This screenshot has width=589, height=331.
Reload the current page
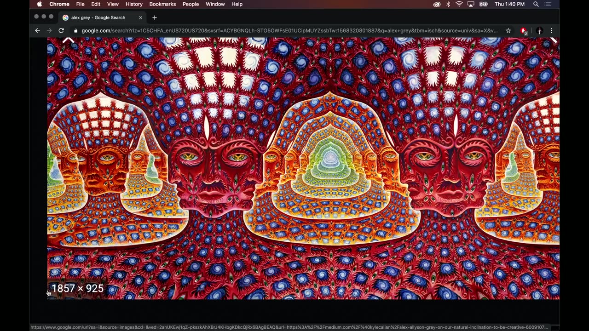(61, 30)
